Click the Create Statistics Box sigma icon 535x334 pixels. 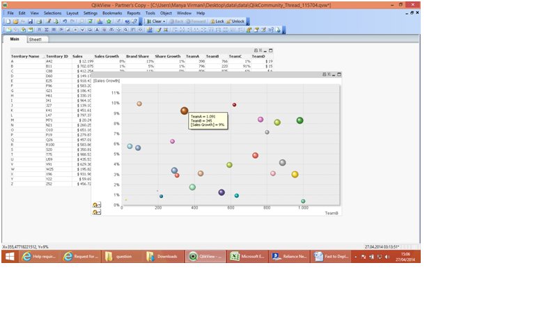pyautogui.click(x=47, y=30)
